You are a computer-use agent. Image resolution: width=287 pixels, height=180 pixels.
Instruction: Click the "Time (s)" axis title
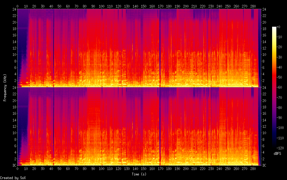139,174
